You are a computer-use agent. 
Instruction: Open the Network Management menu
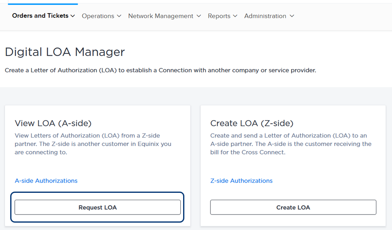coord(164,16)
